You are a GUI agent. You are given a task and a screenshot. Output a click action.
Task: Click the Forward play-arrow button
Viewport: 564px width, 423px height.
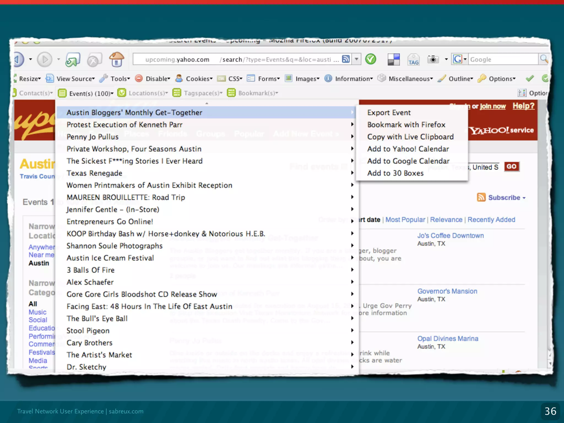pyautogui.click(x=45, y=59)
